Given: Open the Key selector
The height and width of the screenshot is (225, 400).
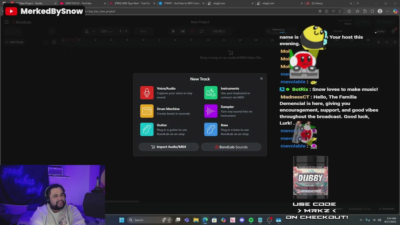Looking at the screenshot, I should [143, 31].
